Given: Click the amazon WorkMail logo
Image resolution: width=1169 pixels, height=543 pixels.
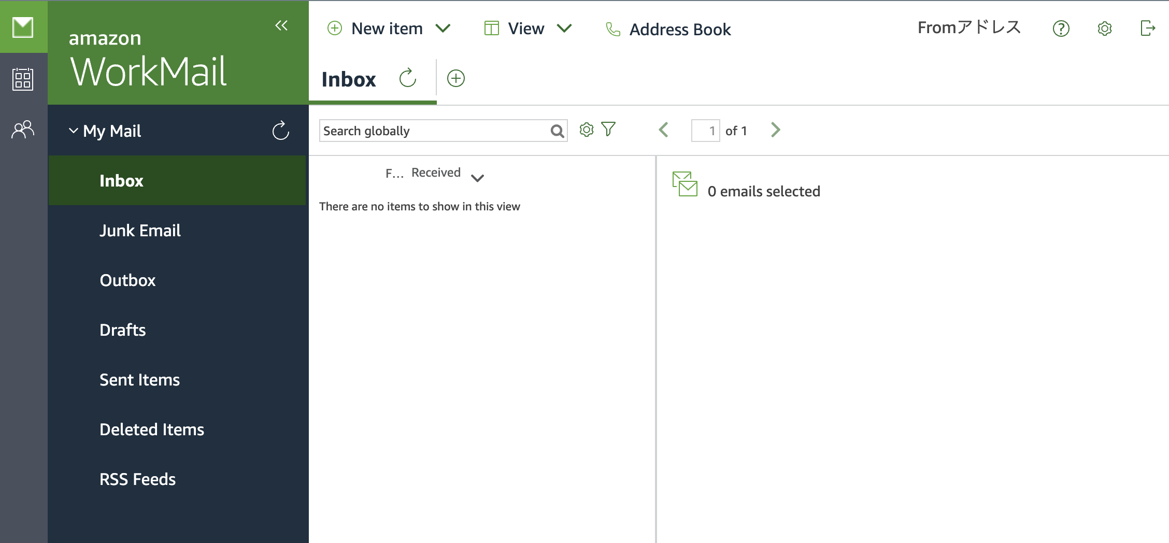Looking at the screenshot, I should click(148, 58).
